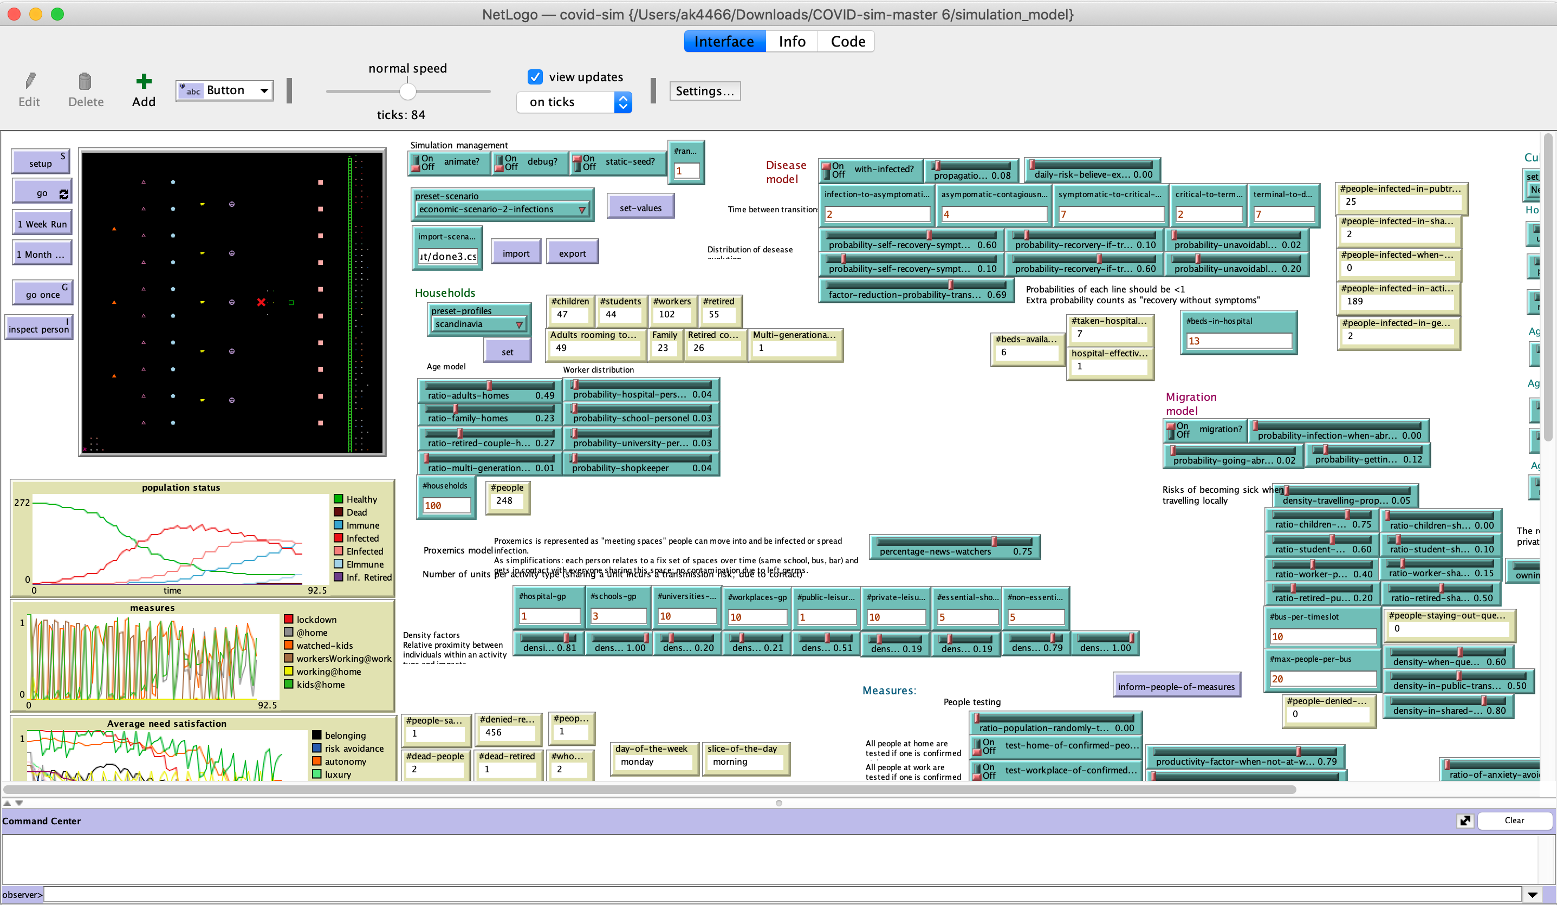Switch to the Code tab
Screen dimensions: 1557x905
click(847, 41)
